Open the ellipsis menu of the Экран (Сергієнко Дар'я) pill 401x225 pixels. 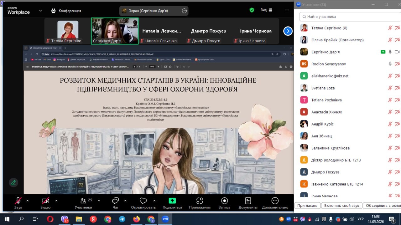[x=184, y=11]
